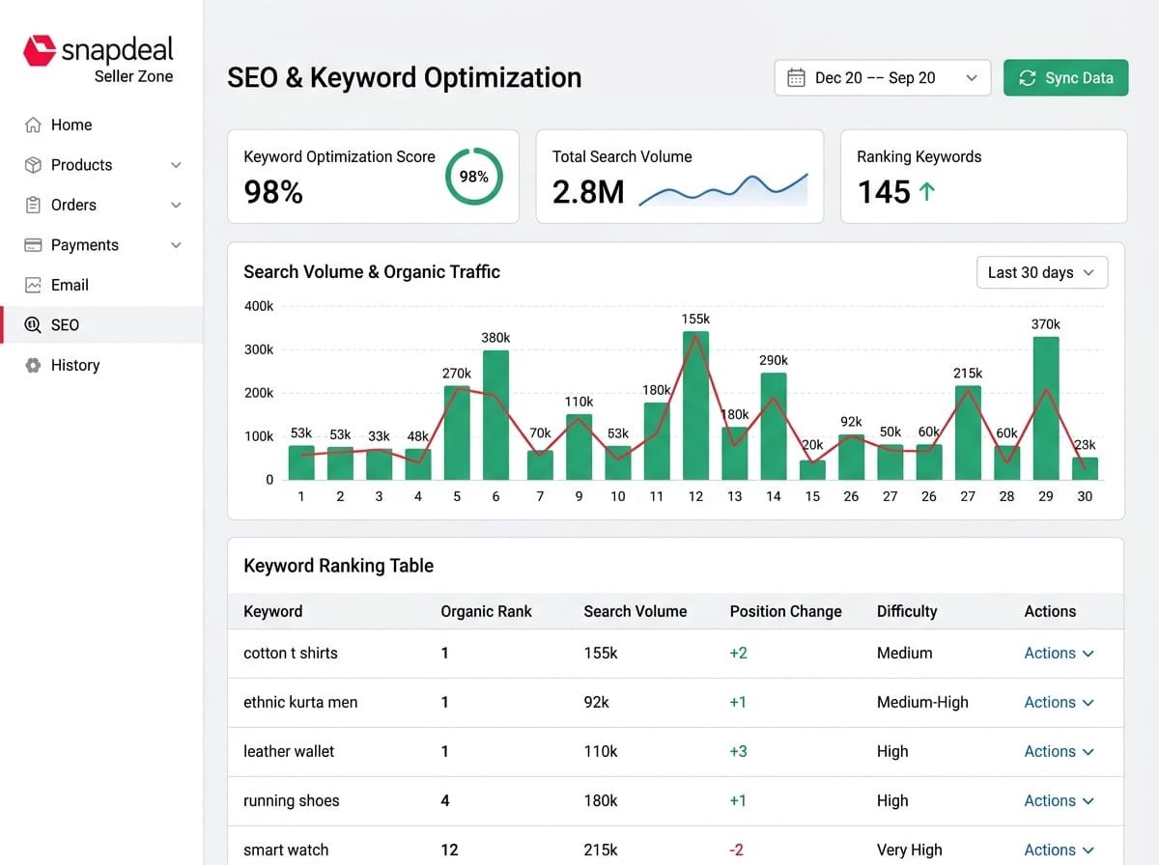Click the Snapdeal logo icon
Screen dimensions: 1159x865
coord(40,51)
